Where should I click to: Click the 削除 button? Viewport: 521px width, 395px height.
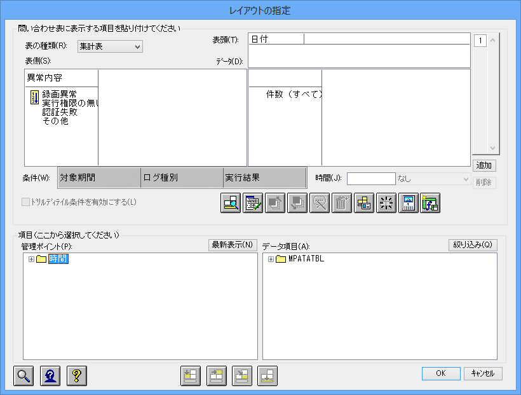(484, 183)
